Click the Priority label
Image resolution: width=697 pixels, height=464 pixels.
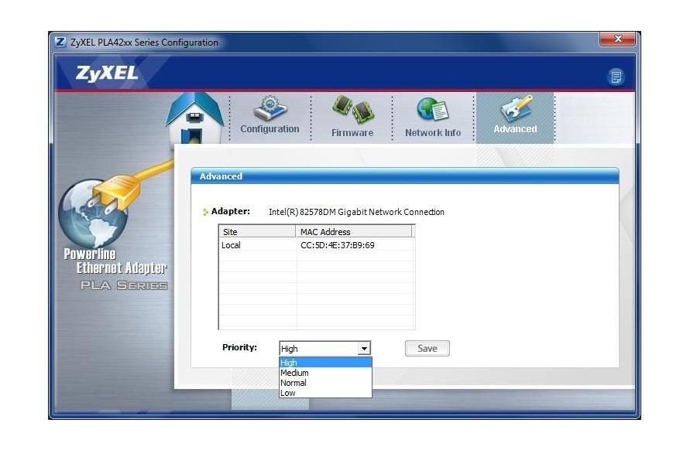click(x=239, y=347)
